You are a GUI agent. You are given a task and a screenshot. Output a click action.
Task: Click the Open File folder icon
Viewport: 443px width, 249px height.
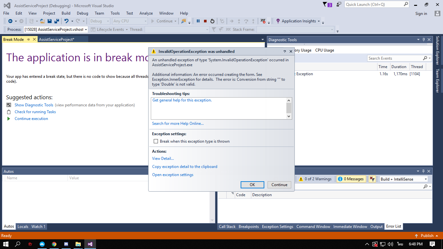(42, 21)
